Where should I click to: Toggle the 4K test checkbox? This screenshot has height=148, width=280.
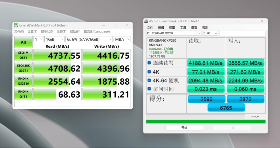(149, 72)
